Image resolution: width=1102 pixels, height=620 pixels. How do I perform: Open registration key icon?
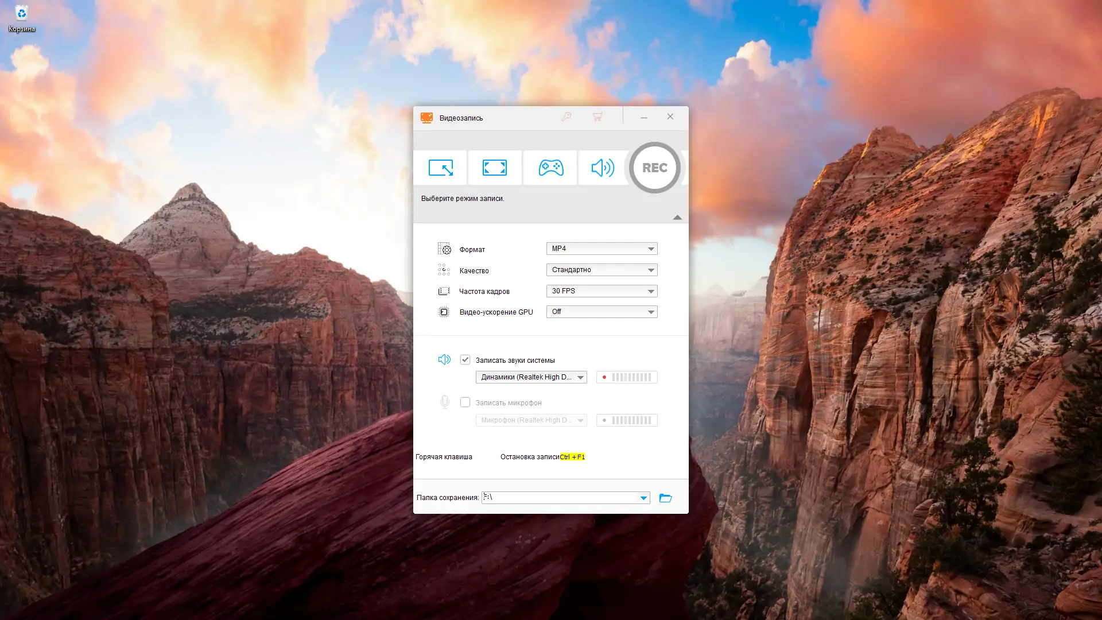coord(566,117)
